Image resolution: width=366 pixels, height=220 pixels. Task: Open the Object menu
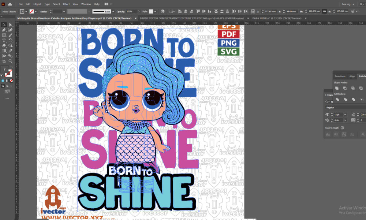[37, 4]
